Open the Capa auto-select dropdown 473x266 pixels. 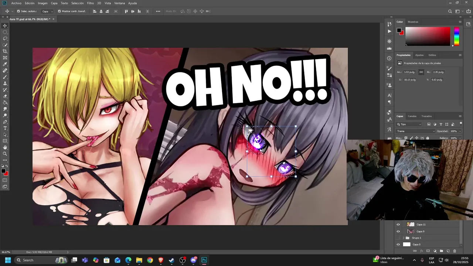point(47,11)
